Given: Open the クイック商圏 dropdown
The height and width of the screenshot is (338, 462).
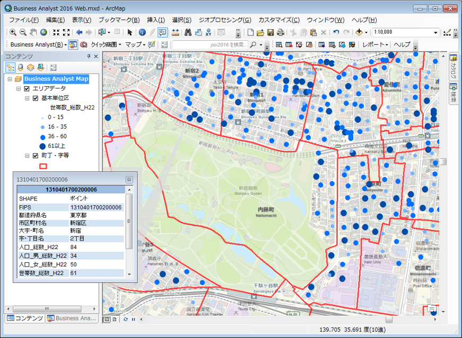Looking at the screenshot, I should (106, 45).
